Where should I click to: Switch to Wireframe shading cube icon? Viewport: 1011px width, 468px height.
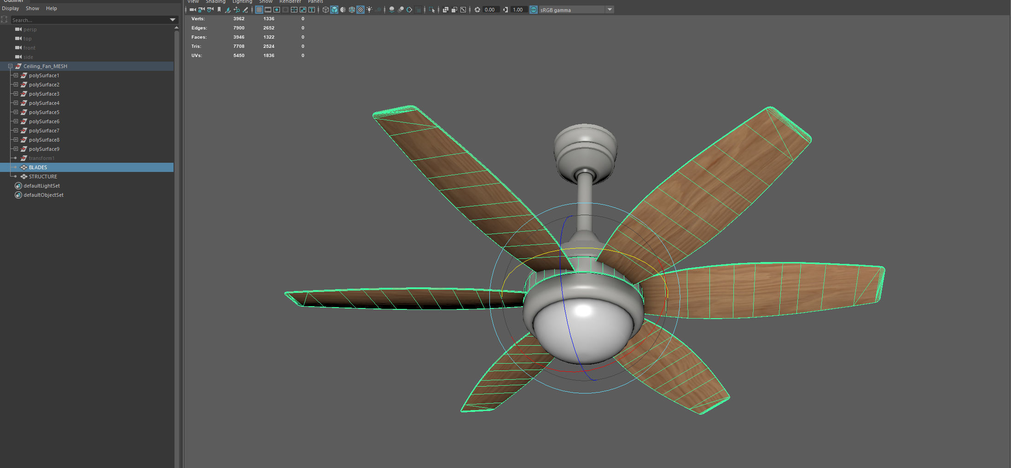325,10
